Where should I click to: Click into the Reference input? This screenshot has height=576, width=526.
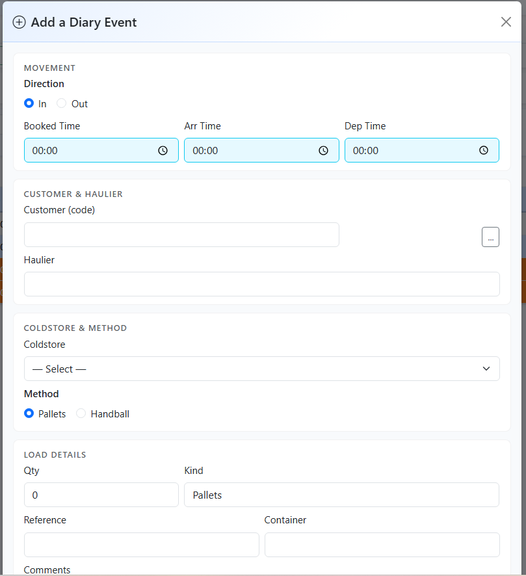(142, 545)
